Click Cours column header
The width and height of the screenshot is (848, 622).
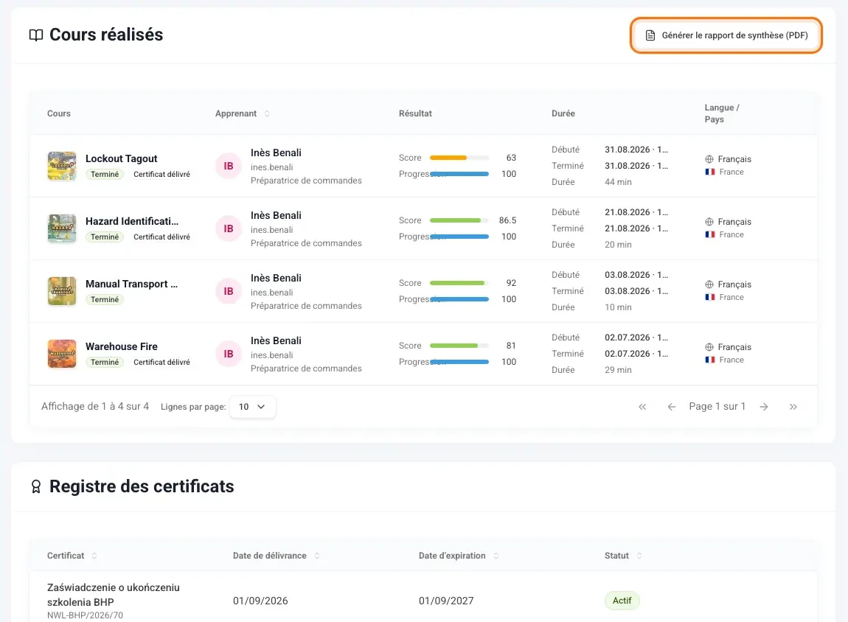point(58,113)
